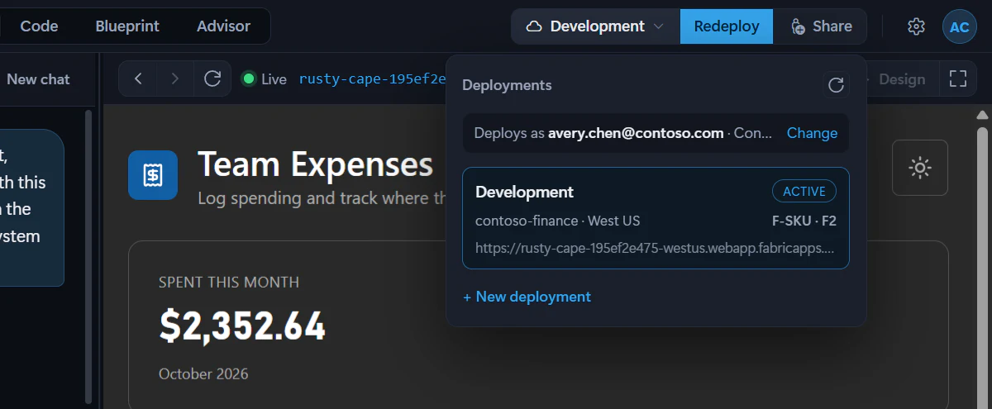Select the Development deployment card
992x409 pixels.
point(656,218)
